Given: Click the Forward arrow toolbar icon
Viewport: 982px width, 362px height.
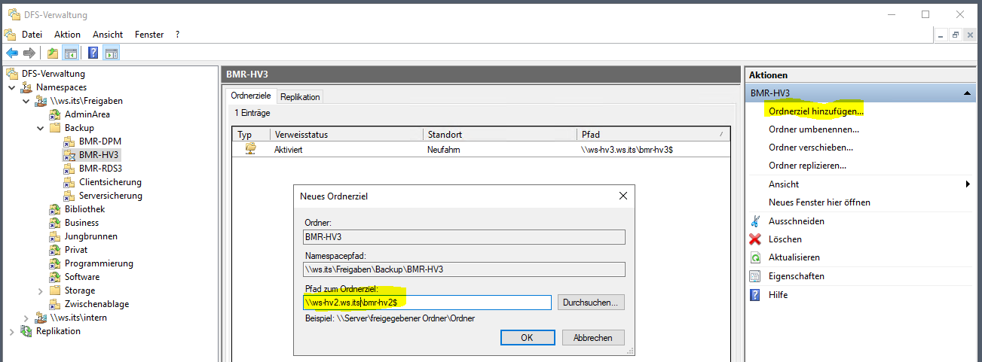Looking at the screenshot, I should point(29,53).
